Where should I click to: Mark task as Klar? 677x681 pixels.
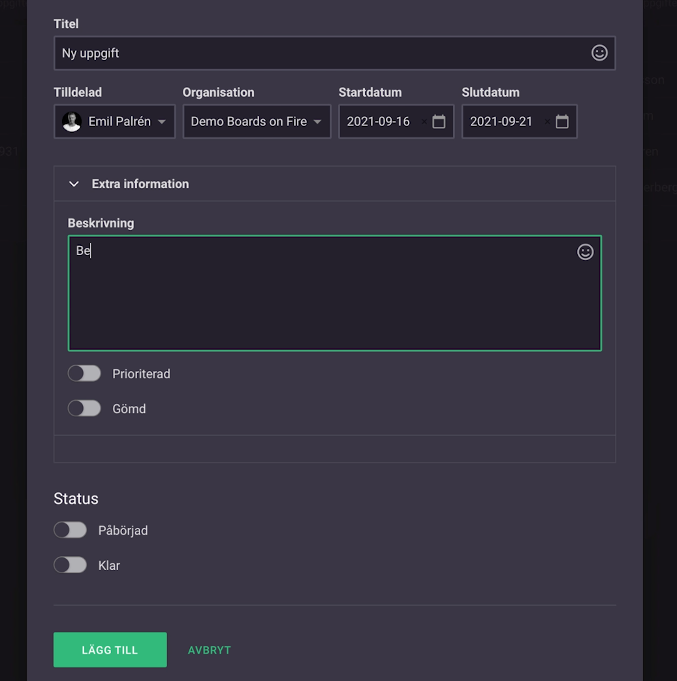[x=71, y=565]
